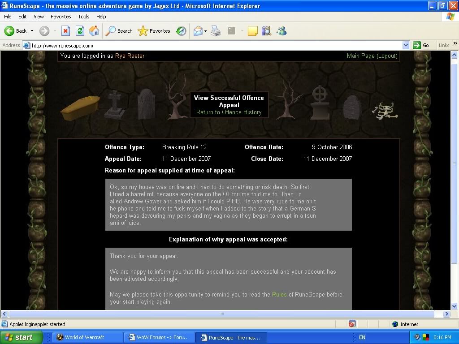Expand the address bar dropdown arrow
This screenshot has width=459, height=344.
click(x=406, y=45)
